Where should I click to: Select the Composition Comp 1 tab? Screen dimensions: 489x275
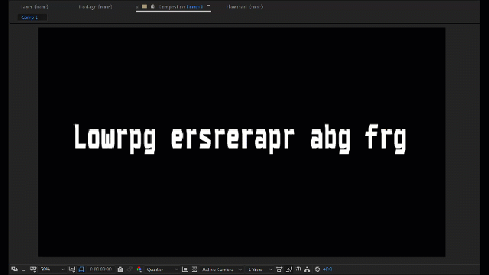pos(180,7)
